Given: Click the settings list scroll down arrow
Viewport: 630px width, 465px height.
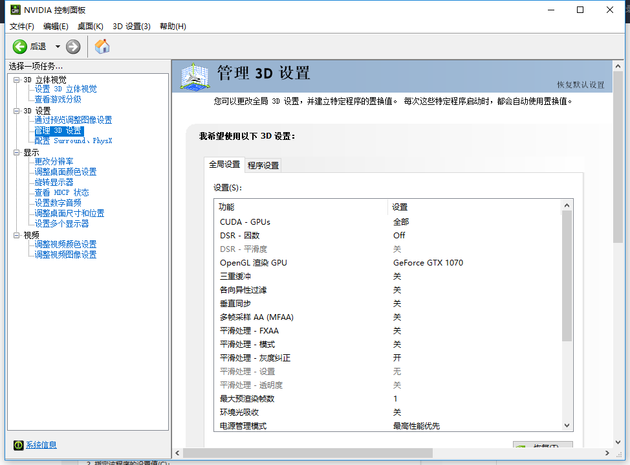Looking at the screenshot, I should click(x=567, y=425).
